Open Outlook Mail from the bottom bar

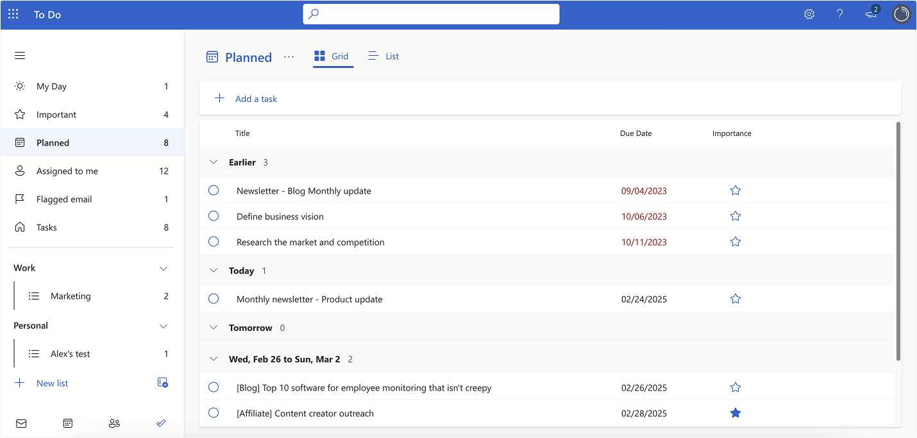21,423
